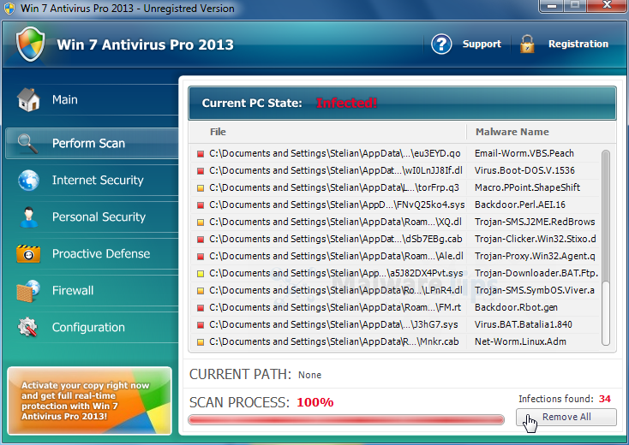Click the Support link

pyautogui.click(x=482, y=44)
